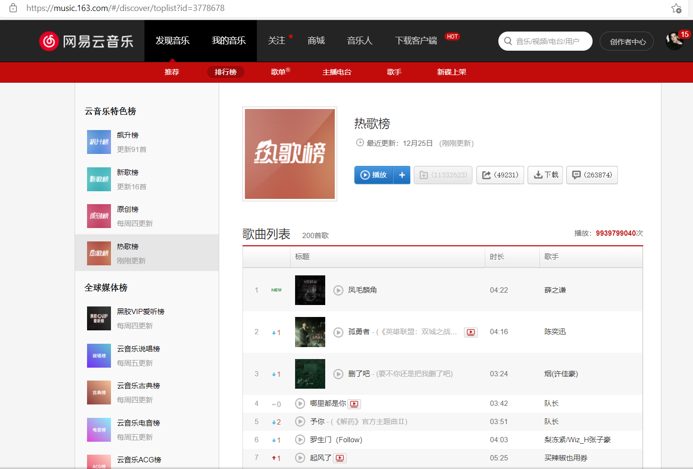
Task: Click the 凤毛麟角 album cover
Action: [x=310, y=290]
